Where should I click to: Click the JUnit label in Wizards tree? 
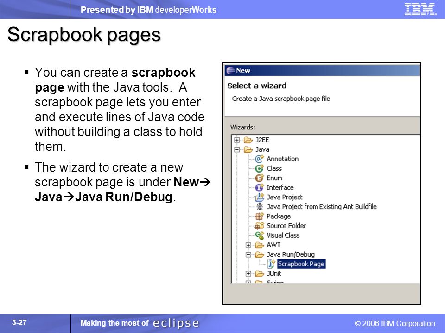coord(274,273)
